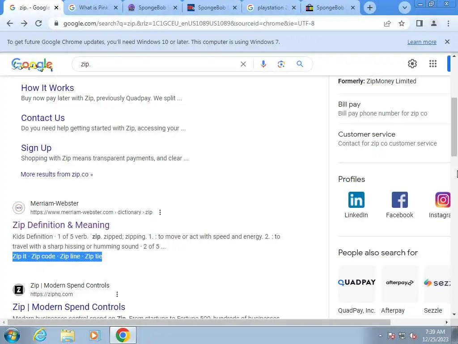Click the Google doodle logo
458x344 pixels.
pyautogui.click(x=32, y=64)
